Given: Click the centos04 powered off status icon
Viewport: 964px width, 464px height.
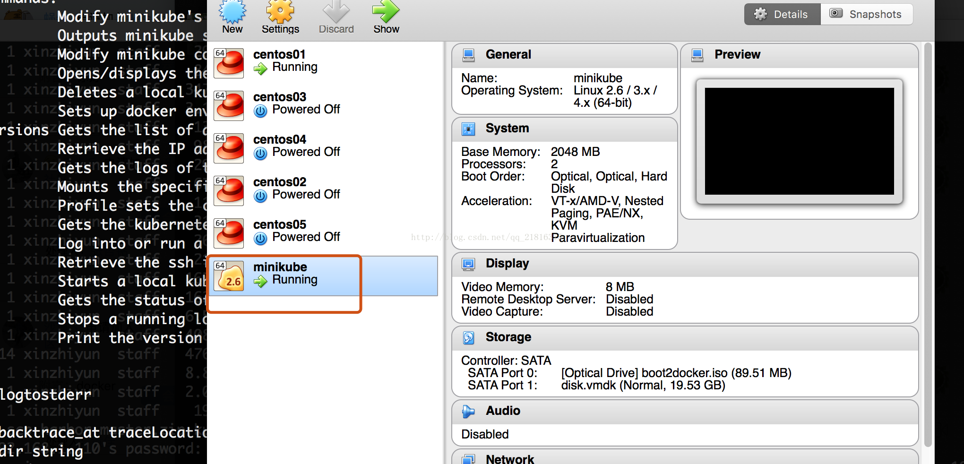Looking at the screenshot, I should point(260,154).
